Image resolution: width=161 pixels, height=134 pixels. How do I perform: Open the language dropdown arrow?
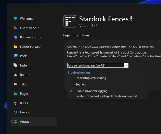(126, 65)
